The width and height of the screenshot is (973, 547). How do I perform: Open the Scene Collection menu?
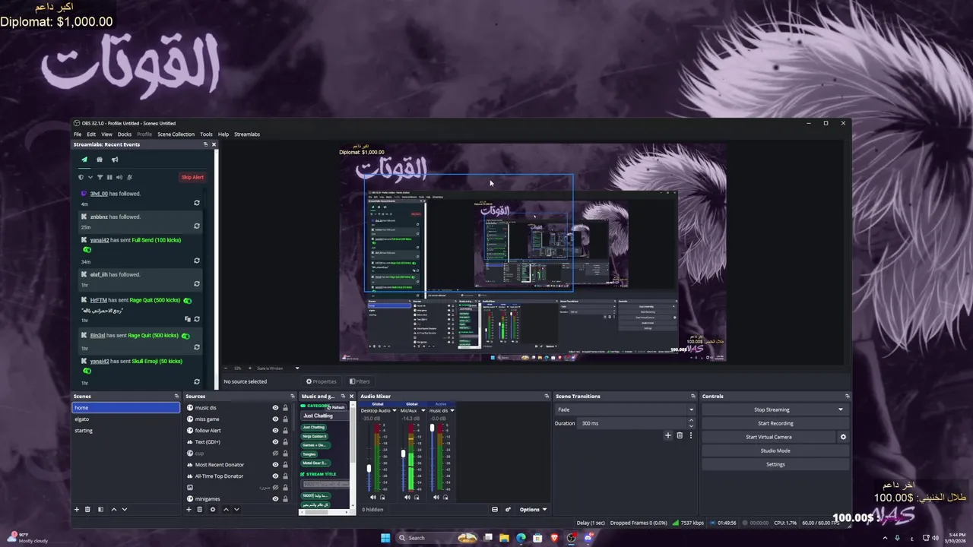(x=176, y=134)
